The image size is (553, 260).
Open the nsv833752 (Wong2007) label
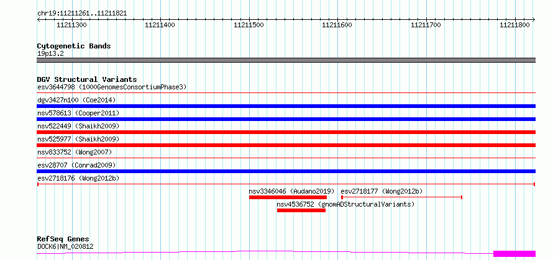point(75,152)
